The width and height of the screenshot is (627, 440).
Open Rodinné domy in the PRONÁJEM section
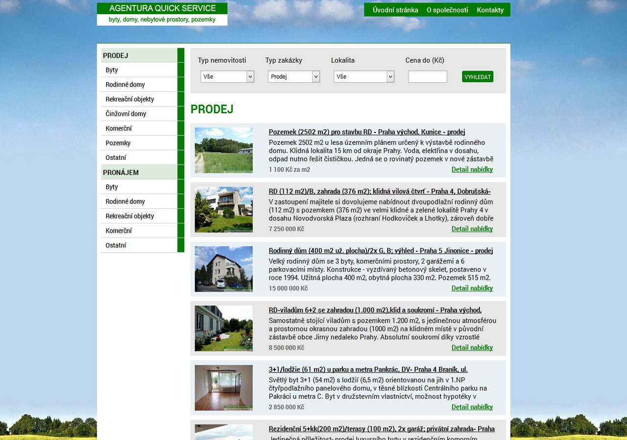143,201
